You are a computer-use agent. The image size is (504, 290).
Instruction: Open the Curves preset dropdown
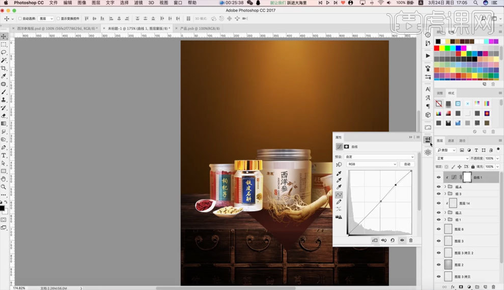click(x=380, y=157)
